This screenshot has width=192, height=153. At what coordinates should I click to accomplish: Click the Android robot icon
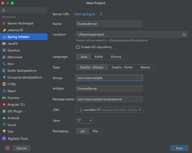pyautogui.click(x=4, y=118)
